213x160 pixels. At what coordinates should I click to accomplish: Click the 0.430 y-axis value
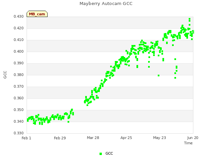click(19, 16)
